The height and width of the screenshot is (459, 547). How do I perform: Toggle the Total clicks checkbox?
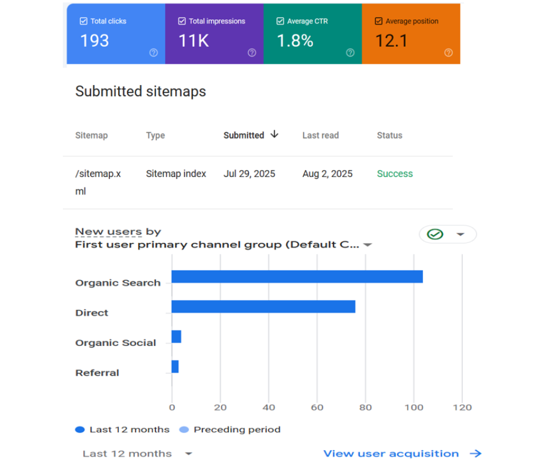tap(83, 22)
